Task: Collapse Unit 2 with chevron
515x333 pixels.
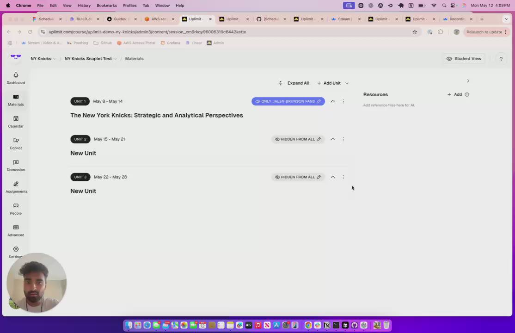Action: pos(333,139)
